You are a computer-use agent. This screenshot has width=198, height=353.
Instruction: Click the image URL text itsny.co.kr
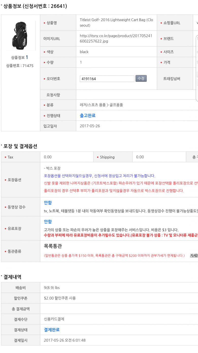pos(116,38)
